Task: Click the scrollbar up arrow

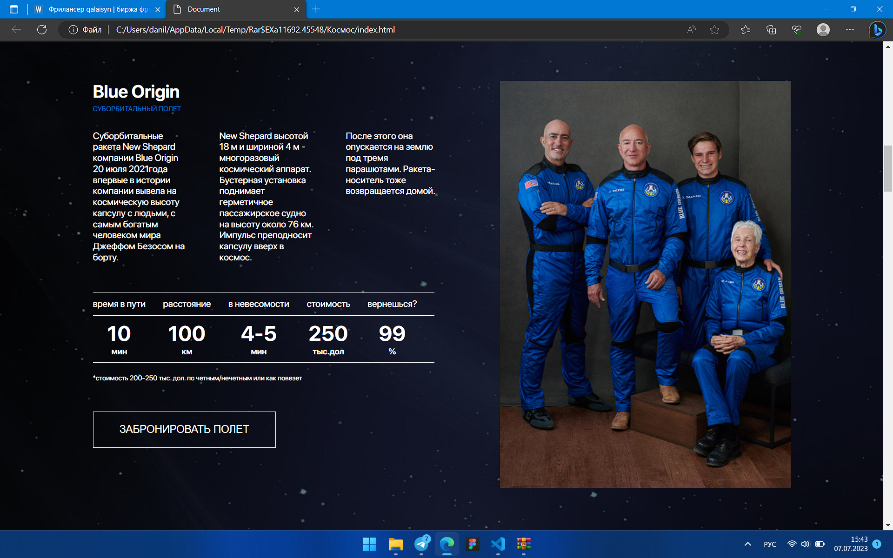Action: pyautogui.click(x=888, y=46)
